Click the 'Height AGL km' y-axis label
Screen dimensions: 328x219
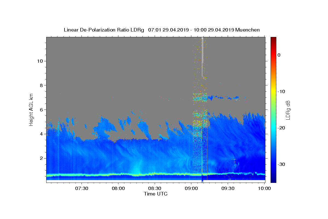(31, 109)
